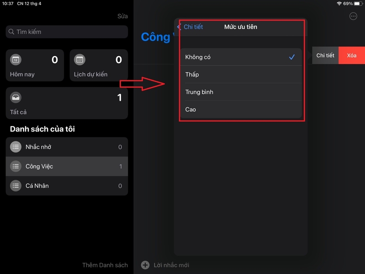Click the Lịch dự kiến count 0
The height and width of the screenshot is (274, 365).
point(119,60)
